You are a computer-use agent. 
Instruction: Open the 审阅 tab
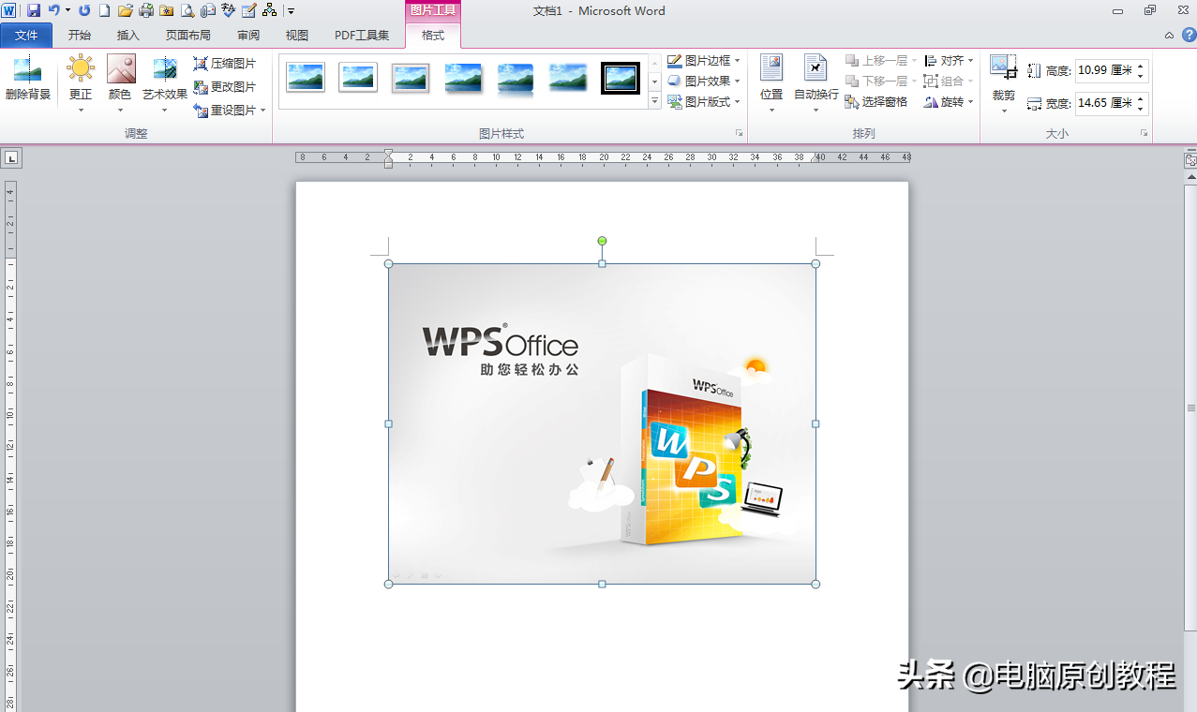click(248, 36)
